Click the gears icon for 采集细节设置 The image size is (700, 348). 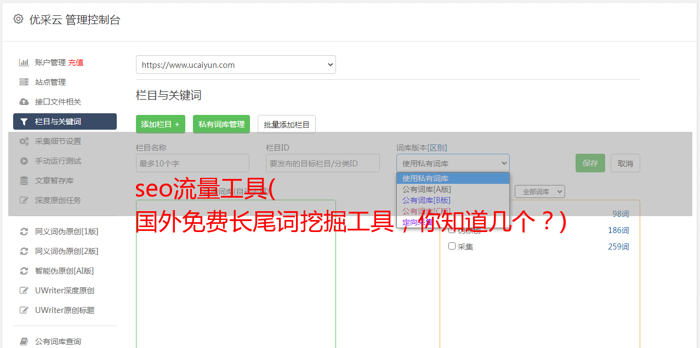tap(24, 141)
